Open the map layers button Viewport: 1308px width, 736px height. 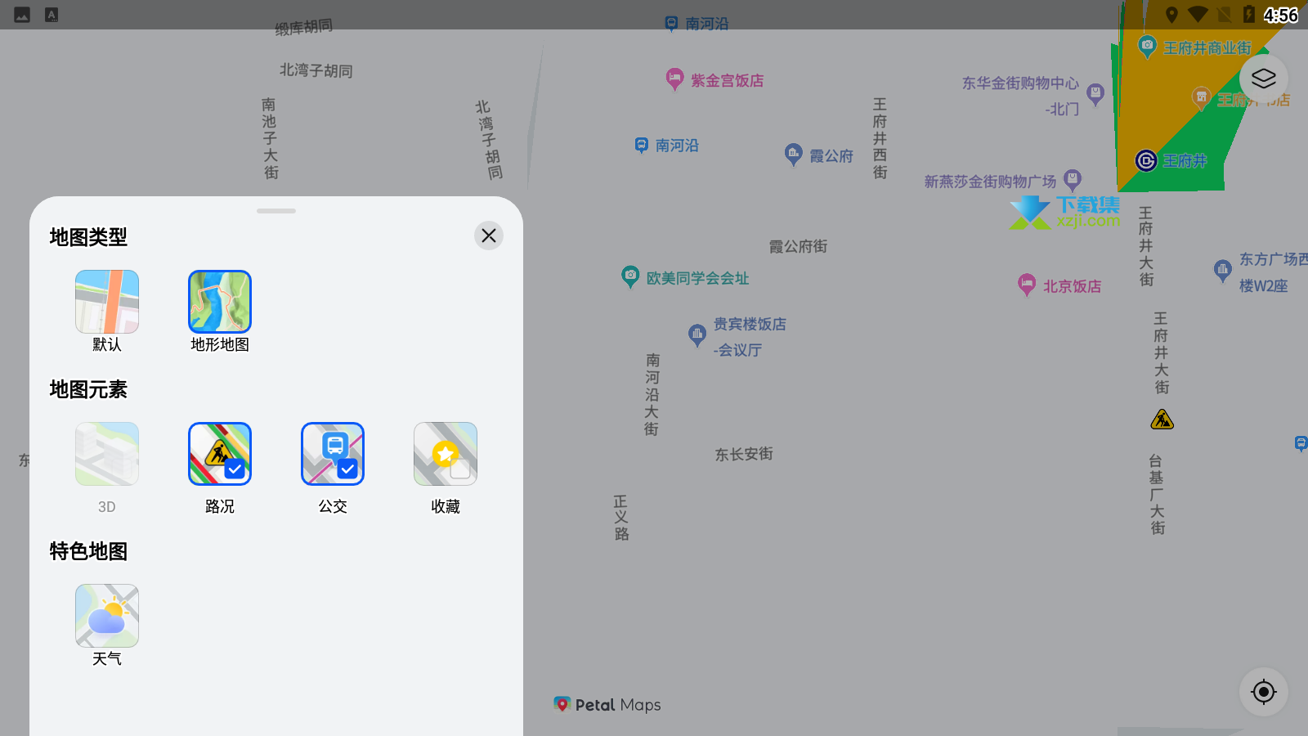(1263, 79)
